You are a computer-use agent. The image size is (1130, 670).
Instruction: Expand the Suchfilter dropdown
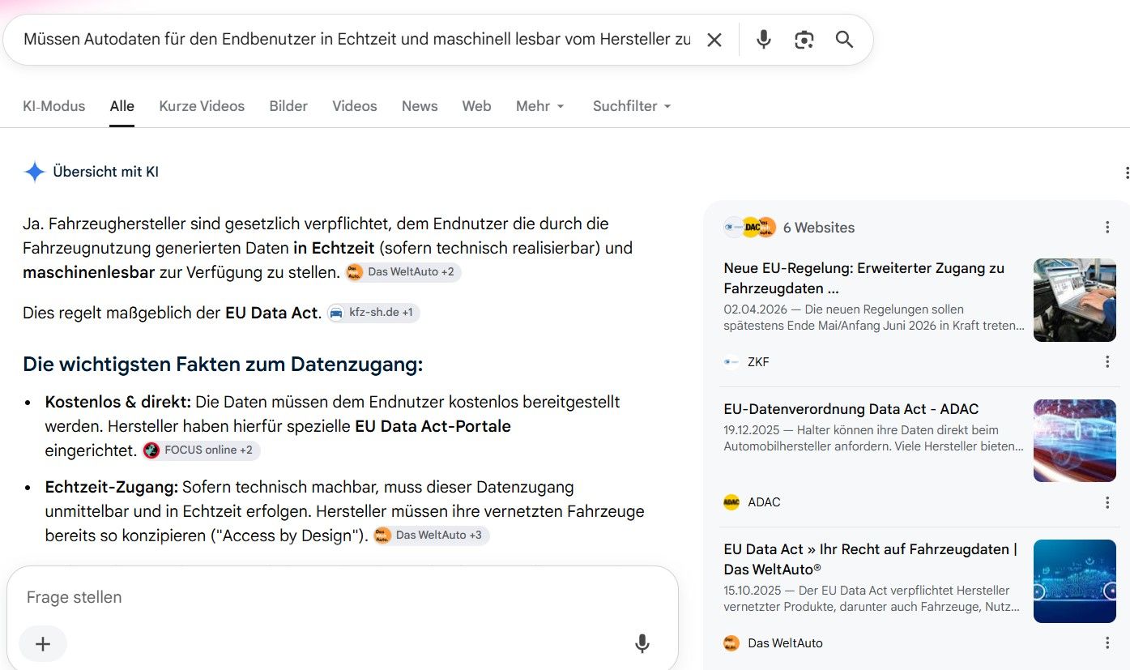(x=632, y=106)
